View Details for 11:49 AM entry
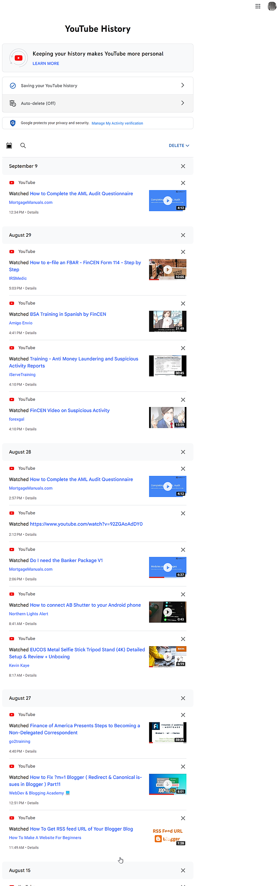The width and height of the screenshot is (279, 886). (x=33, y=848)
